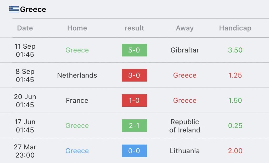Open the blue 0-0 result badge
Screen dimensions: 269x163
click(134, 151)
